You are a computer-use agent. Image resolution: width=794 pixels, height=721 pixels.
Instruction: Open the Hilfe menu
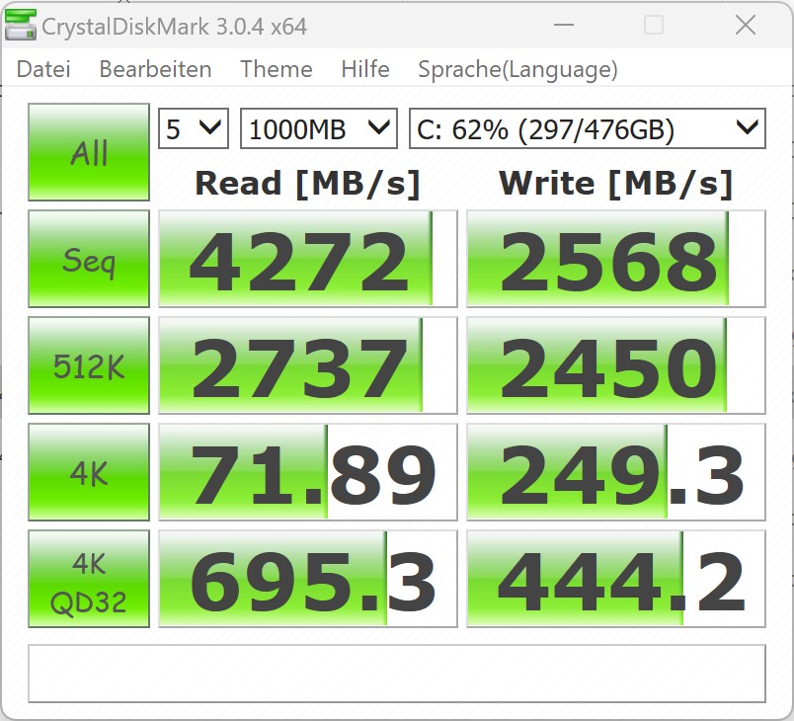[x=365, y=69]
